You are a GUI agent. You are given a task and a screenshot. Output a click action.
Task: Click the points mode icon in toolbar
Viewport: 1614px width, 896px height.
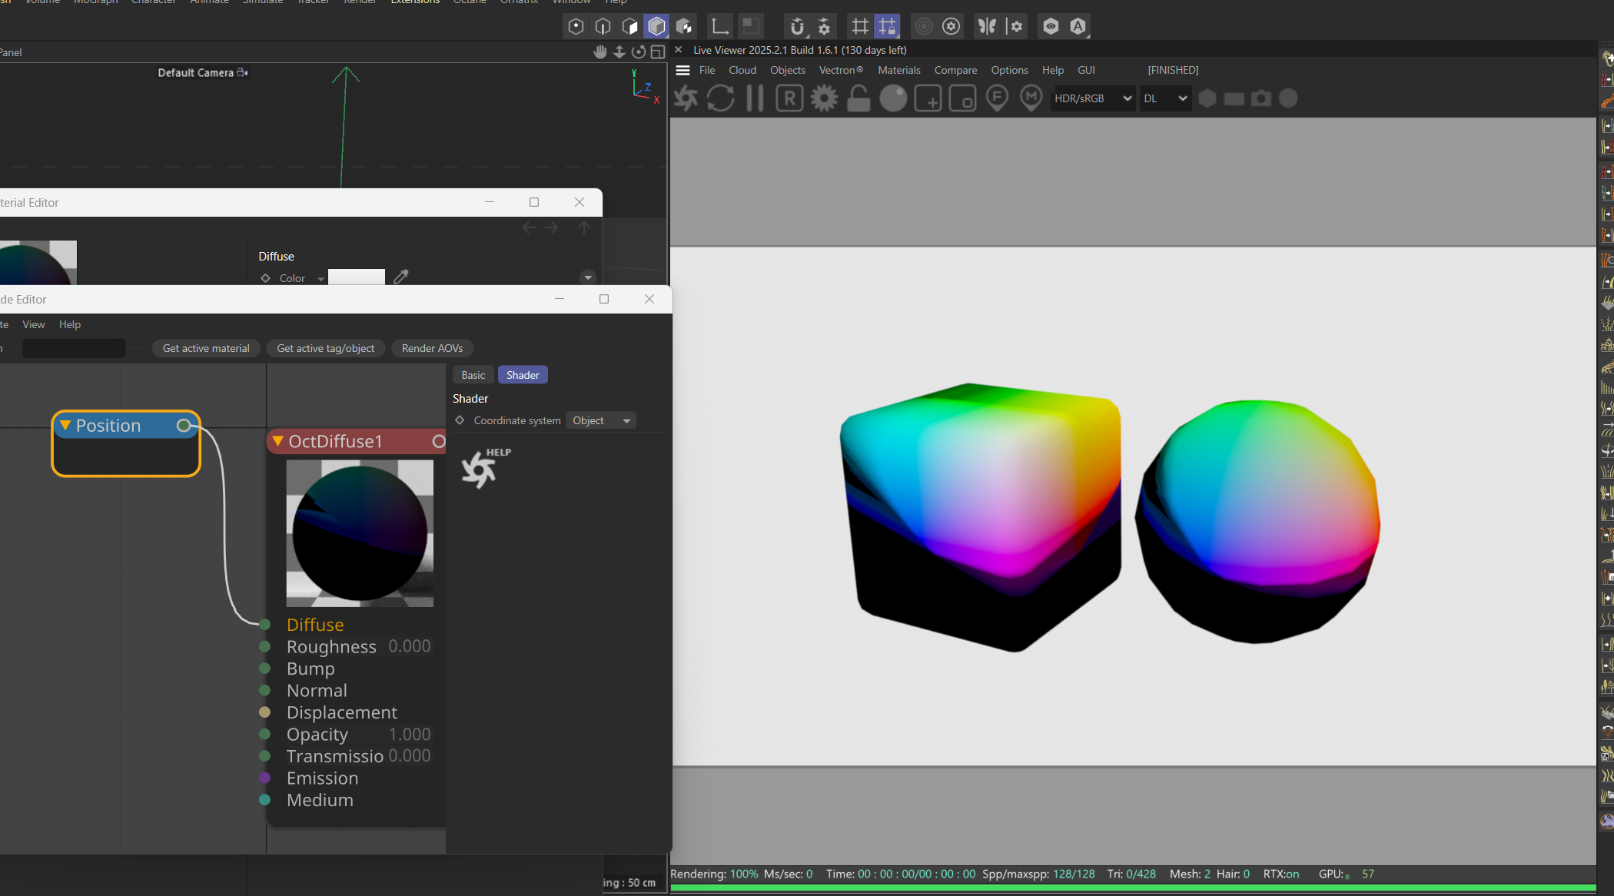pyautogui.click(x=576, y=27)
